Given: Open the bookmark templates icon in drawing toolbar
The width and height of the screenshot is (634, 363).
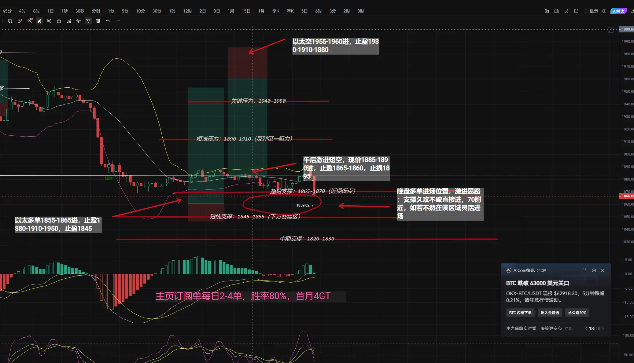Looking at the screenshot, I should pos(10,21).
